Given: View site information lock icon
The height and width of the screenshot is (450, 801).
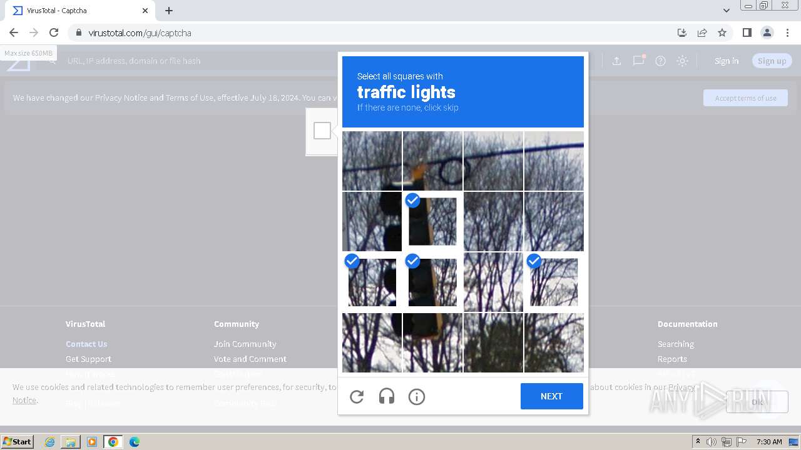Looking at the screenshot, I should coord(78,32).
